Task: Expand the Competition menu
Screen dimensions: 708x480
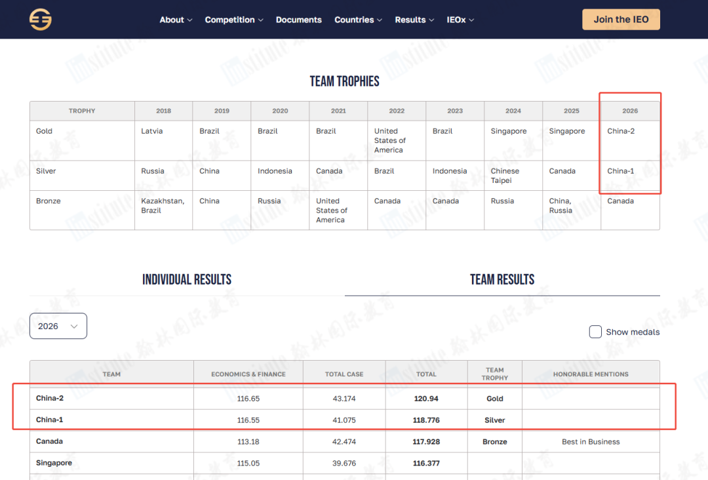Action: pyautogui.click(x=234, y=20)
